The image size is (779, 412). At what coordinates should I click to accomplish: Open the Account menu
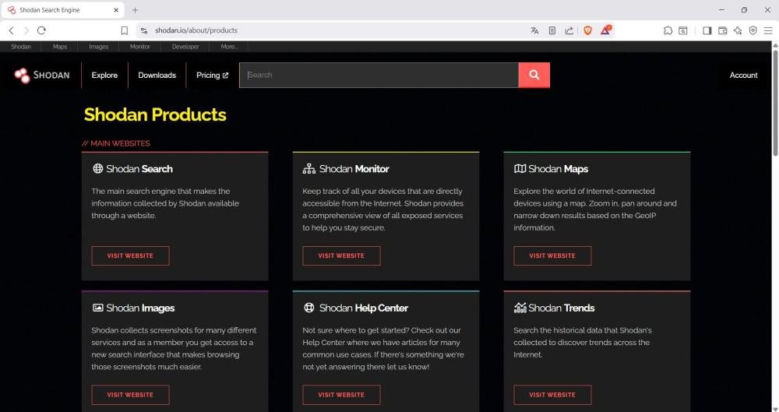click(x=743, y=76)
